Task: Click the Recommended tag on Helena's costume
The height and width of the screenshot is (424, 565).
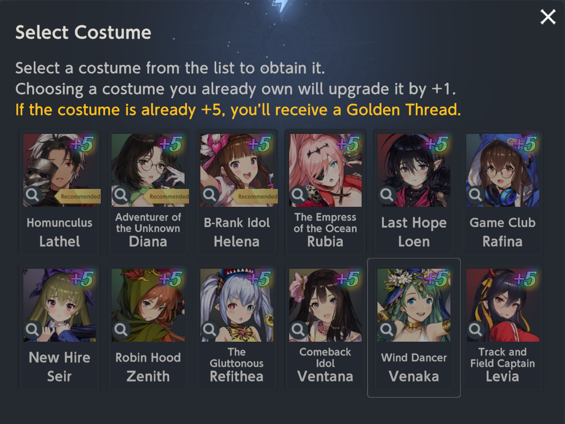Action: point(255,196)
